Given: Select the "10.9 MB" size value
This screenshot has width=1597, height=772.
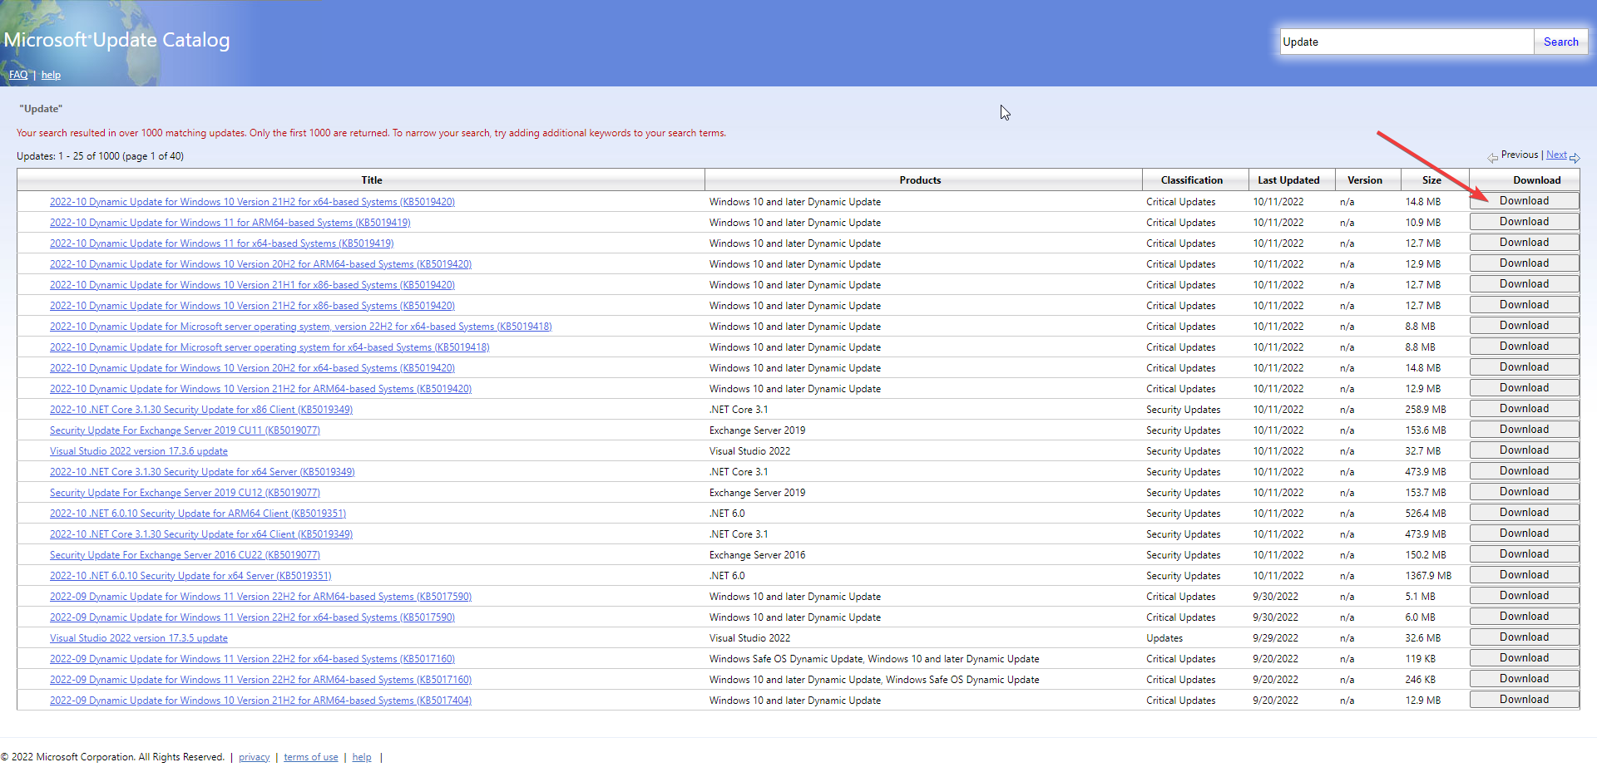Looking at the screenshot, I should coord(1423,223).
